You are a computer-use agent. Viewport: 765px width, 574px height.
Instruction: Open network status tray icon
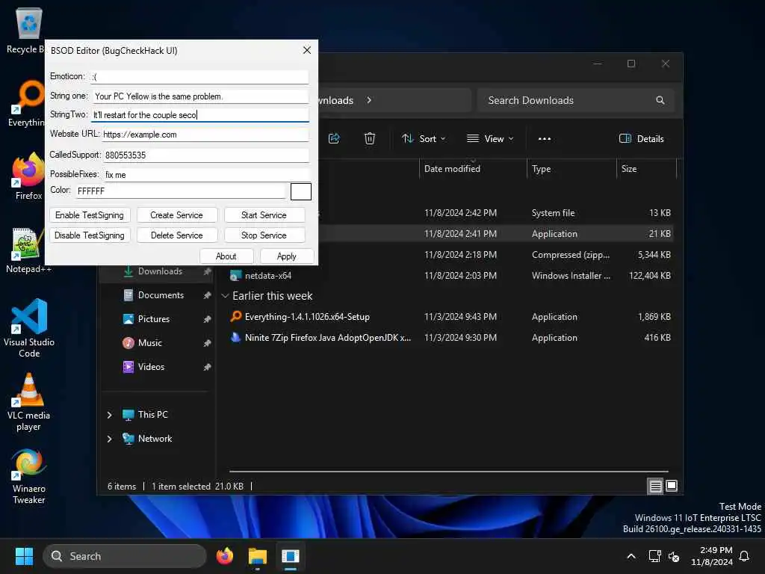pos(654,556)
